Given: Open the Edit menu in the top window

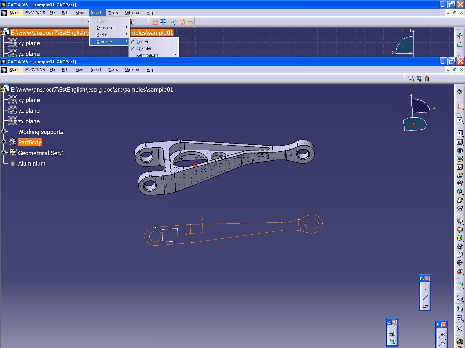Looking at the screenshot, I should [x=65, y=13].
